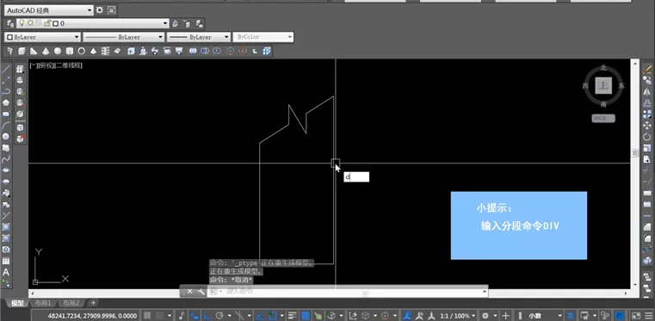Expand the layer list dropdown arrow

pyautogui.click(x=166, y=23)
